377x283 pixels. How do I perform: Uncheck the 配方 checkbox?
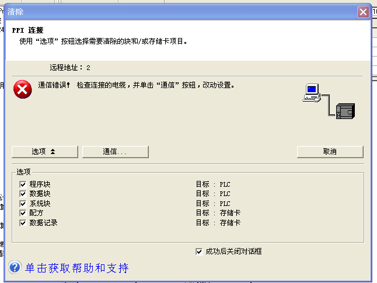click(23, 213)
